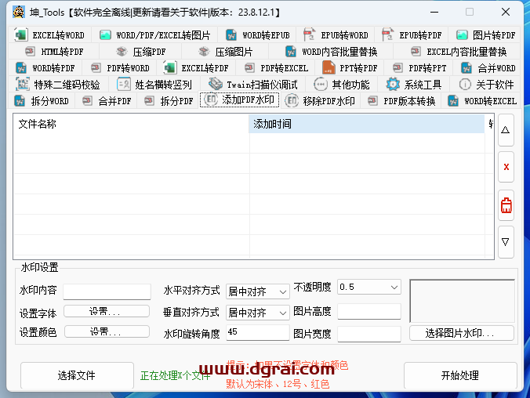
Task: Select the EPUB转PDF tab
Action: (412, 34)
